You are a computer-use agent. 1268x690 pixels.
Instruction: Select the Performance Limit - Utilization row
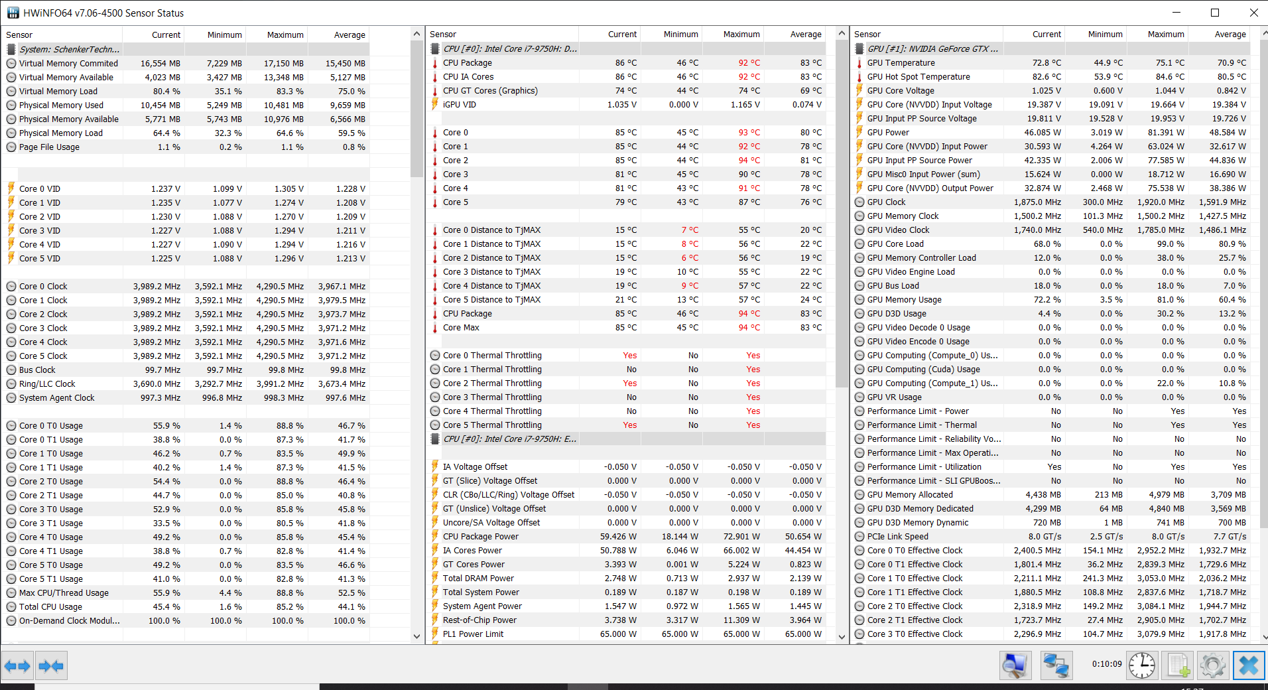point(1051,466)
